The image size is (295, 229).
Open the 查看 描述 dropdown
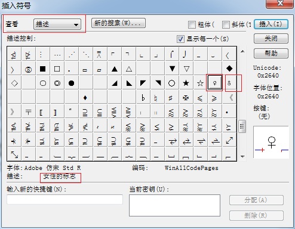click(57, 24)
